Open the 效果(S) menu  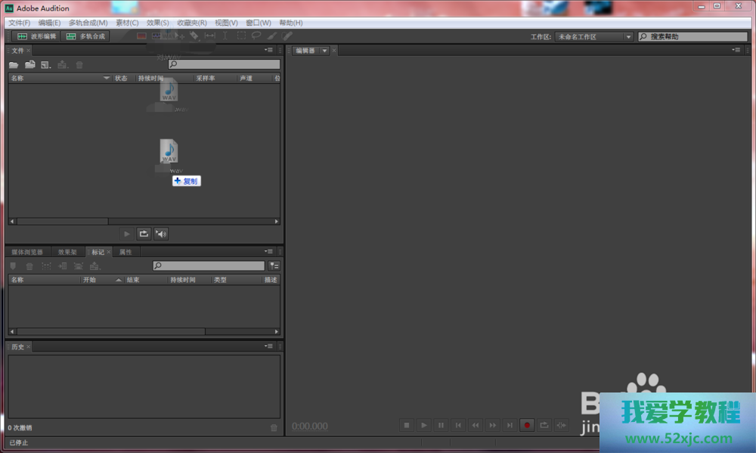(x=157, y=23)
